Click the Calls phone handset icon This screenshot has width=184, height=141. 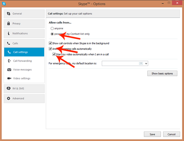9,43
